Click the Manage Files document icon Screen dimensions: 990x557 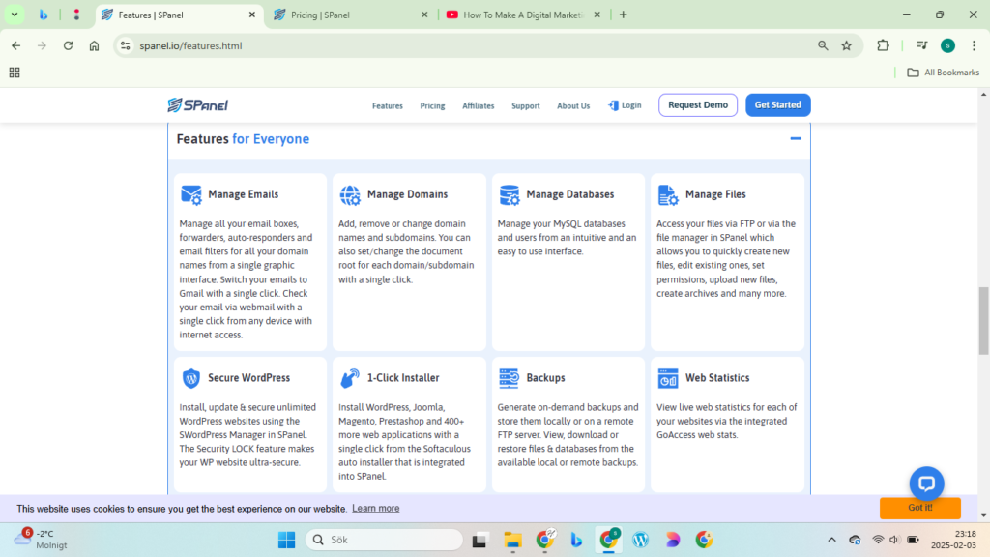click(668, 194)
